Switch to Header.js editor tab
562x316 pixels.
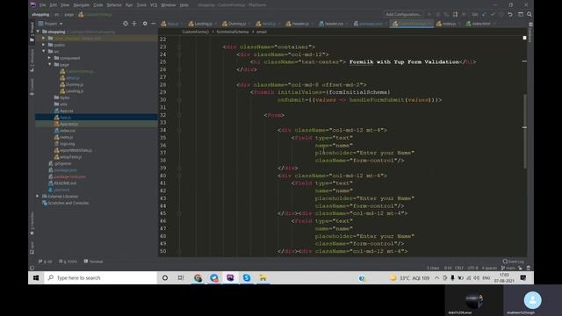click(x=299, y=24)
